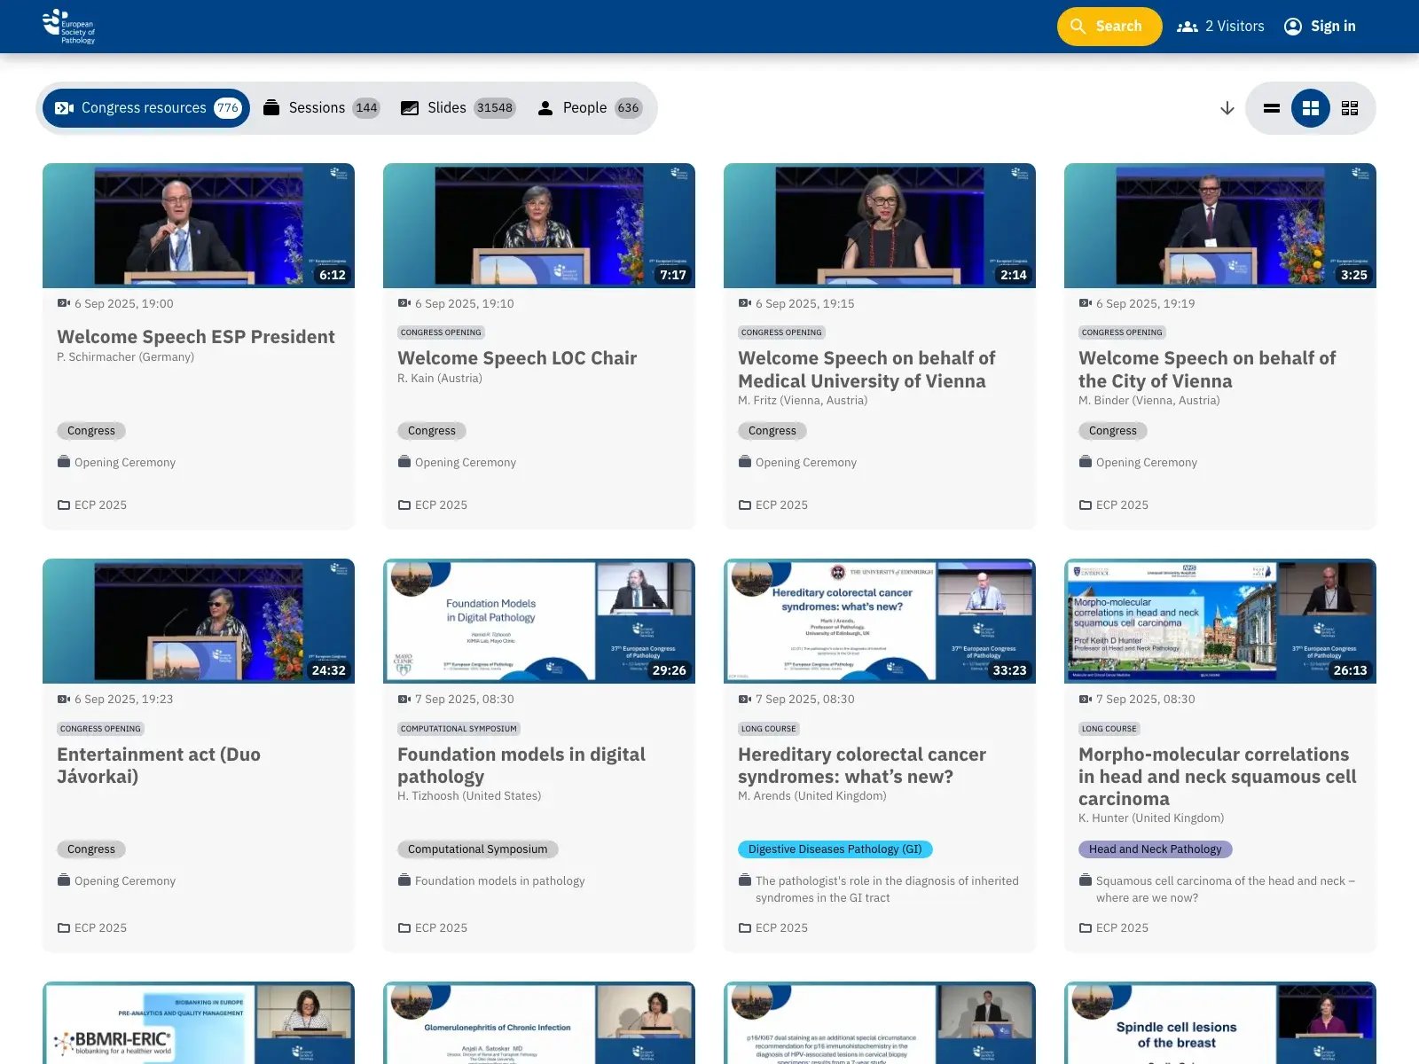Click Opening Ceremony on ESP President card
This screenshot has height=1064, width=1419.
pyautogui.click(x=125, y=463)
